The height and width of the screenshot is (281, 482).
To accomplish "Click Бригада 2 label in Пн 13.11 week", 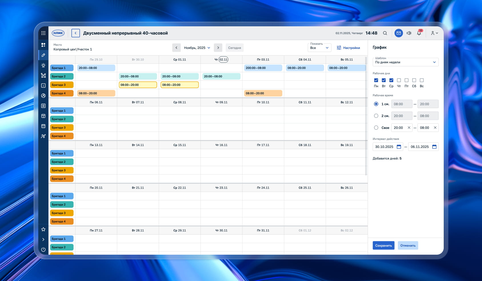I will point(62,162).
